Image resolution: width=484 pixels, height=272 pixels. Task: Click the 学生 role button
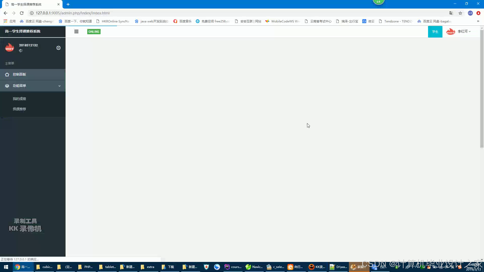[435, 31]
